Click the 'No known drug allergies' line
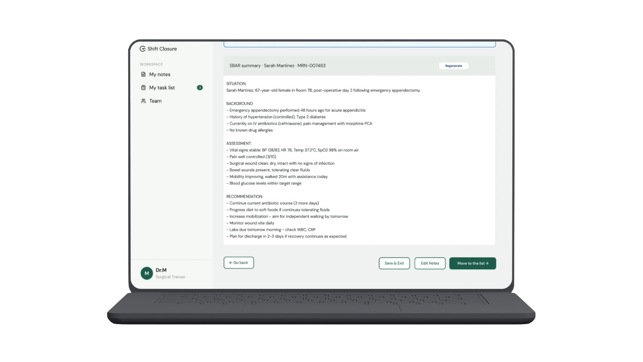This screenshot has width=643, height=362. 250,130
